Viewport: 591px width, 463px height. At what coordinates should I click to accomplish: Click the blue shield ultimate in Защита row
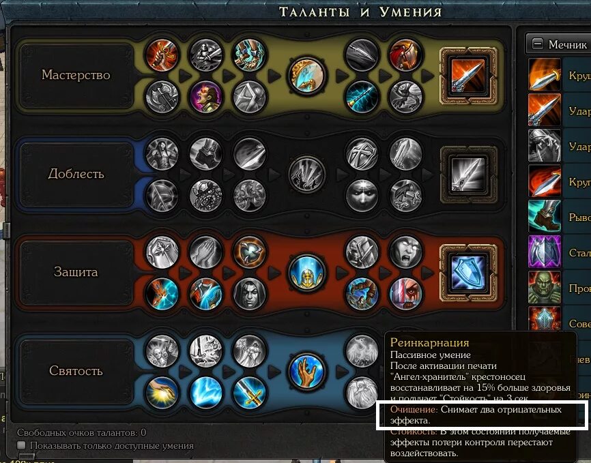469,273
